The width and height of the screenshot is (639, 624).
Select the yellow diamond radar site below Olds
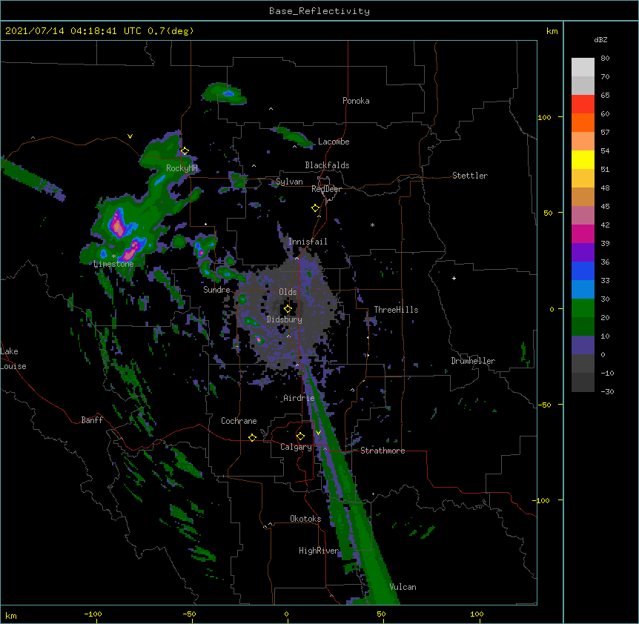coord(288,309)
